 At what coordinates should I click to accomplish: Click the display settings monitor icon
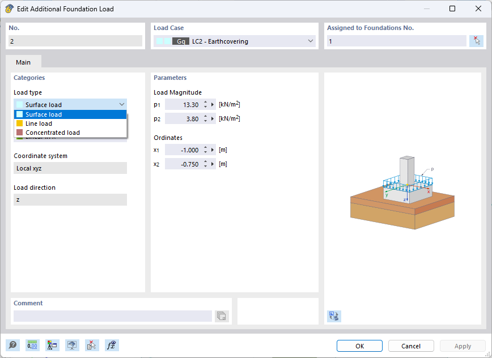(72, 346)
